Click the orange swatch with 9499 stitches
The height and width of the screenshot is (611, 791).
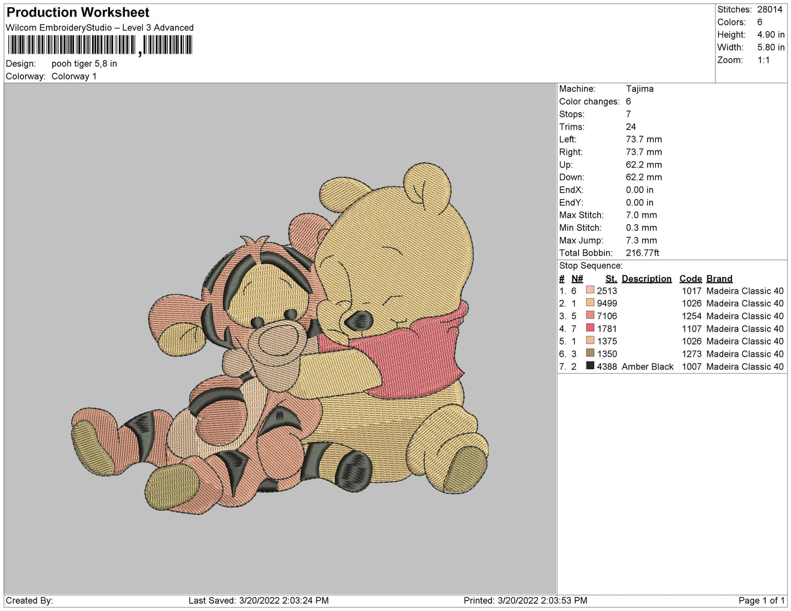(590, 303)
